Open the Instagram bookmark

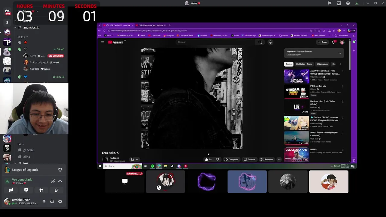pos(168,36)
